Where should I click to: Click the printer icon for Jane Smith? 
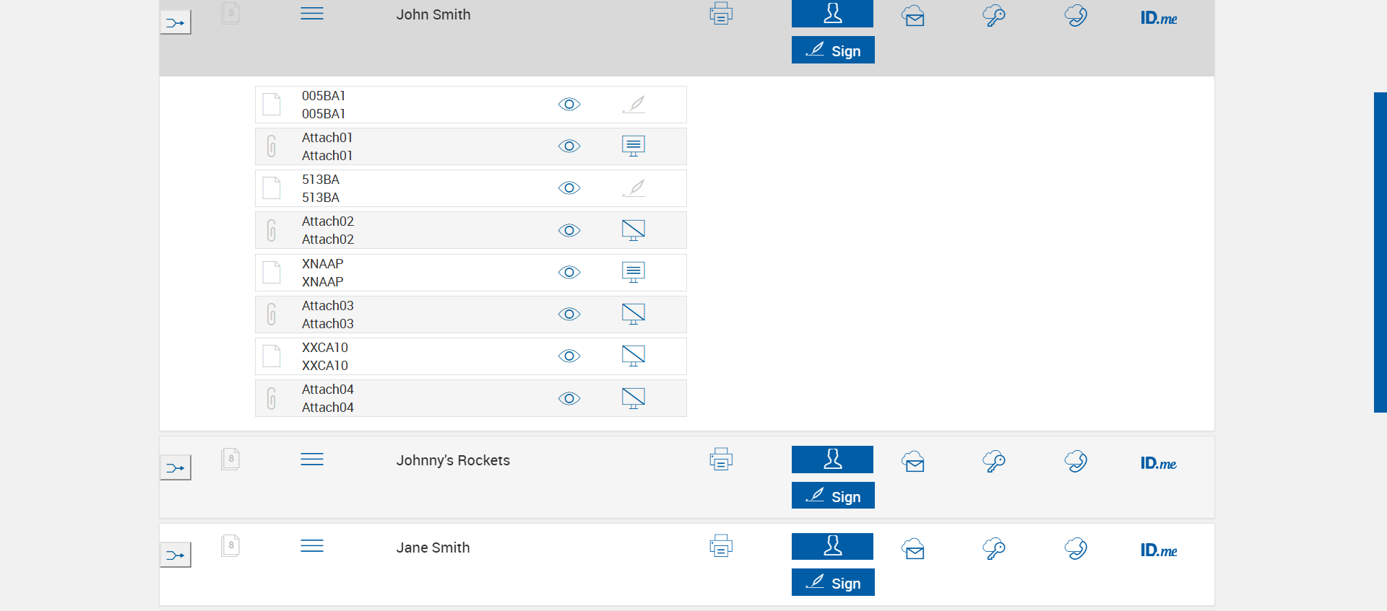[721, 546]
